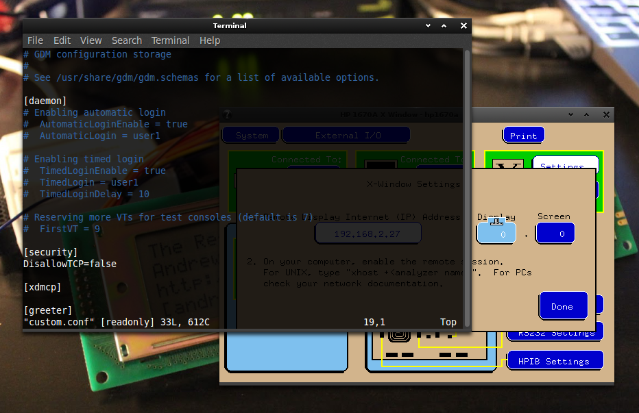Click the 'FirstVT = 9' line

click(x=62, y=229)
